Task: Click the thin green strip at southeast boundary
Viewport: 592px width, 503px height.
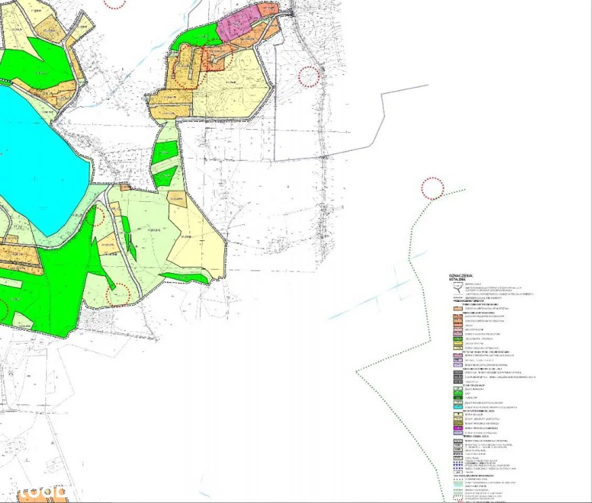Action: 184,277
